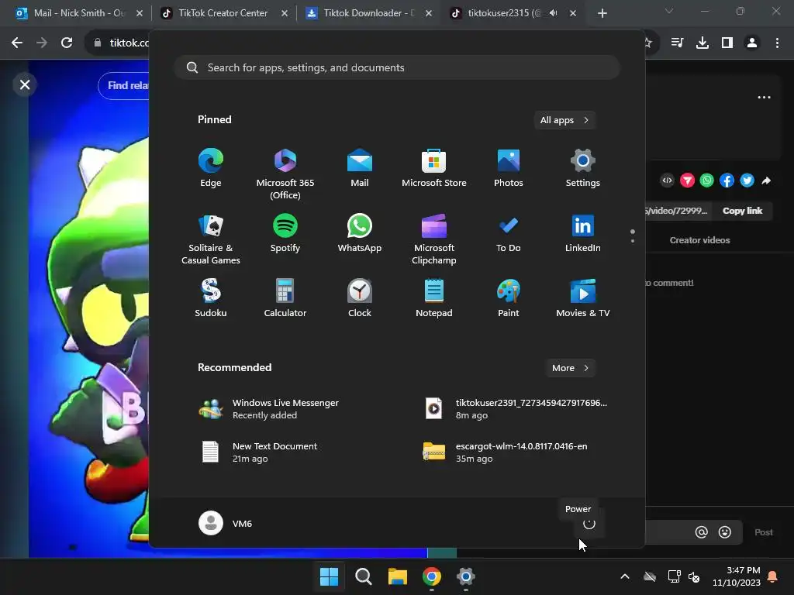Close the TikTok video viewer
Image resolution: width=794 pixels, height=595 pixels.
point(25,84)
